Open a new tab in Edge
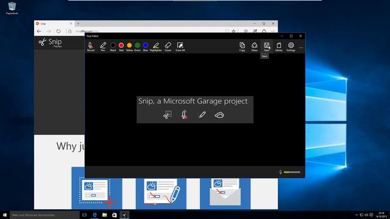 pyautogui.click(x=78, y=24)
